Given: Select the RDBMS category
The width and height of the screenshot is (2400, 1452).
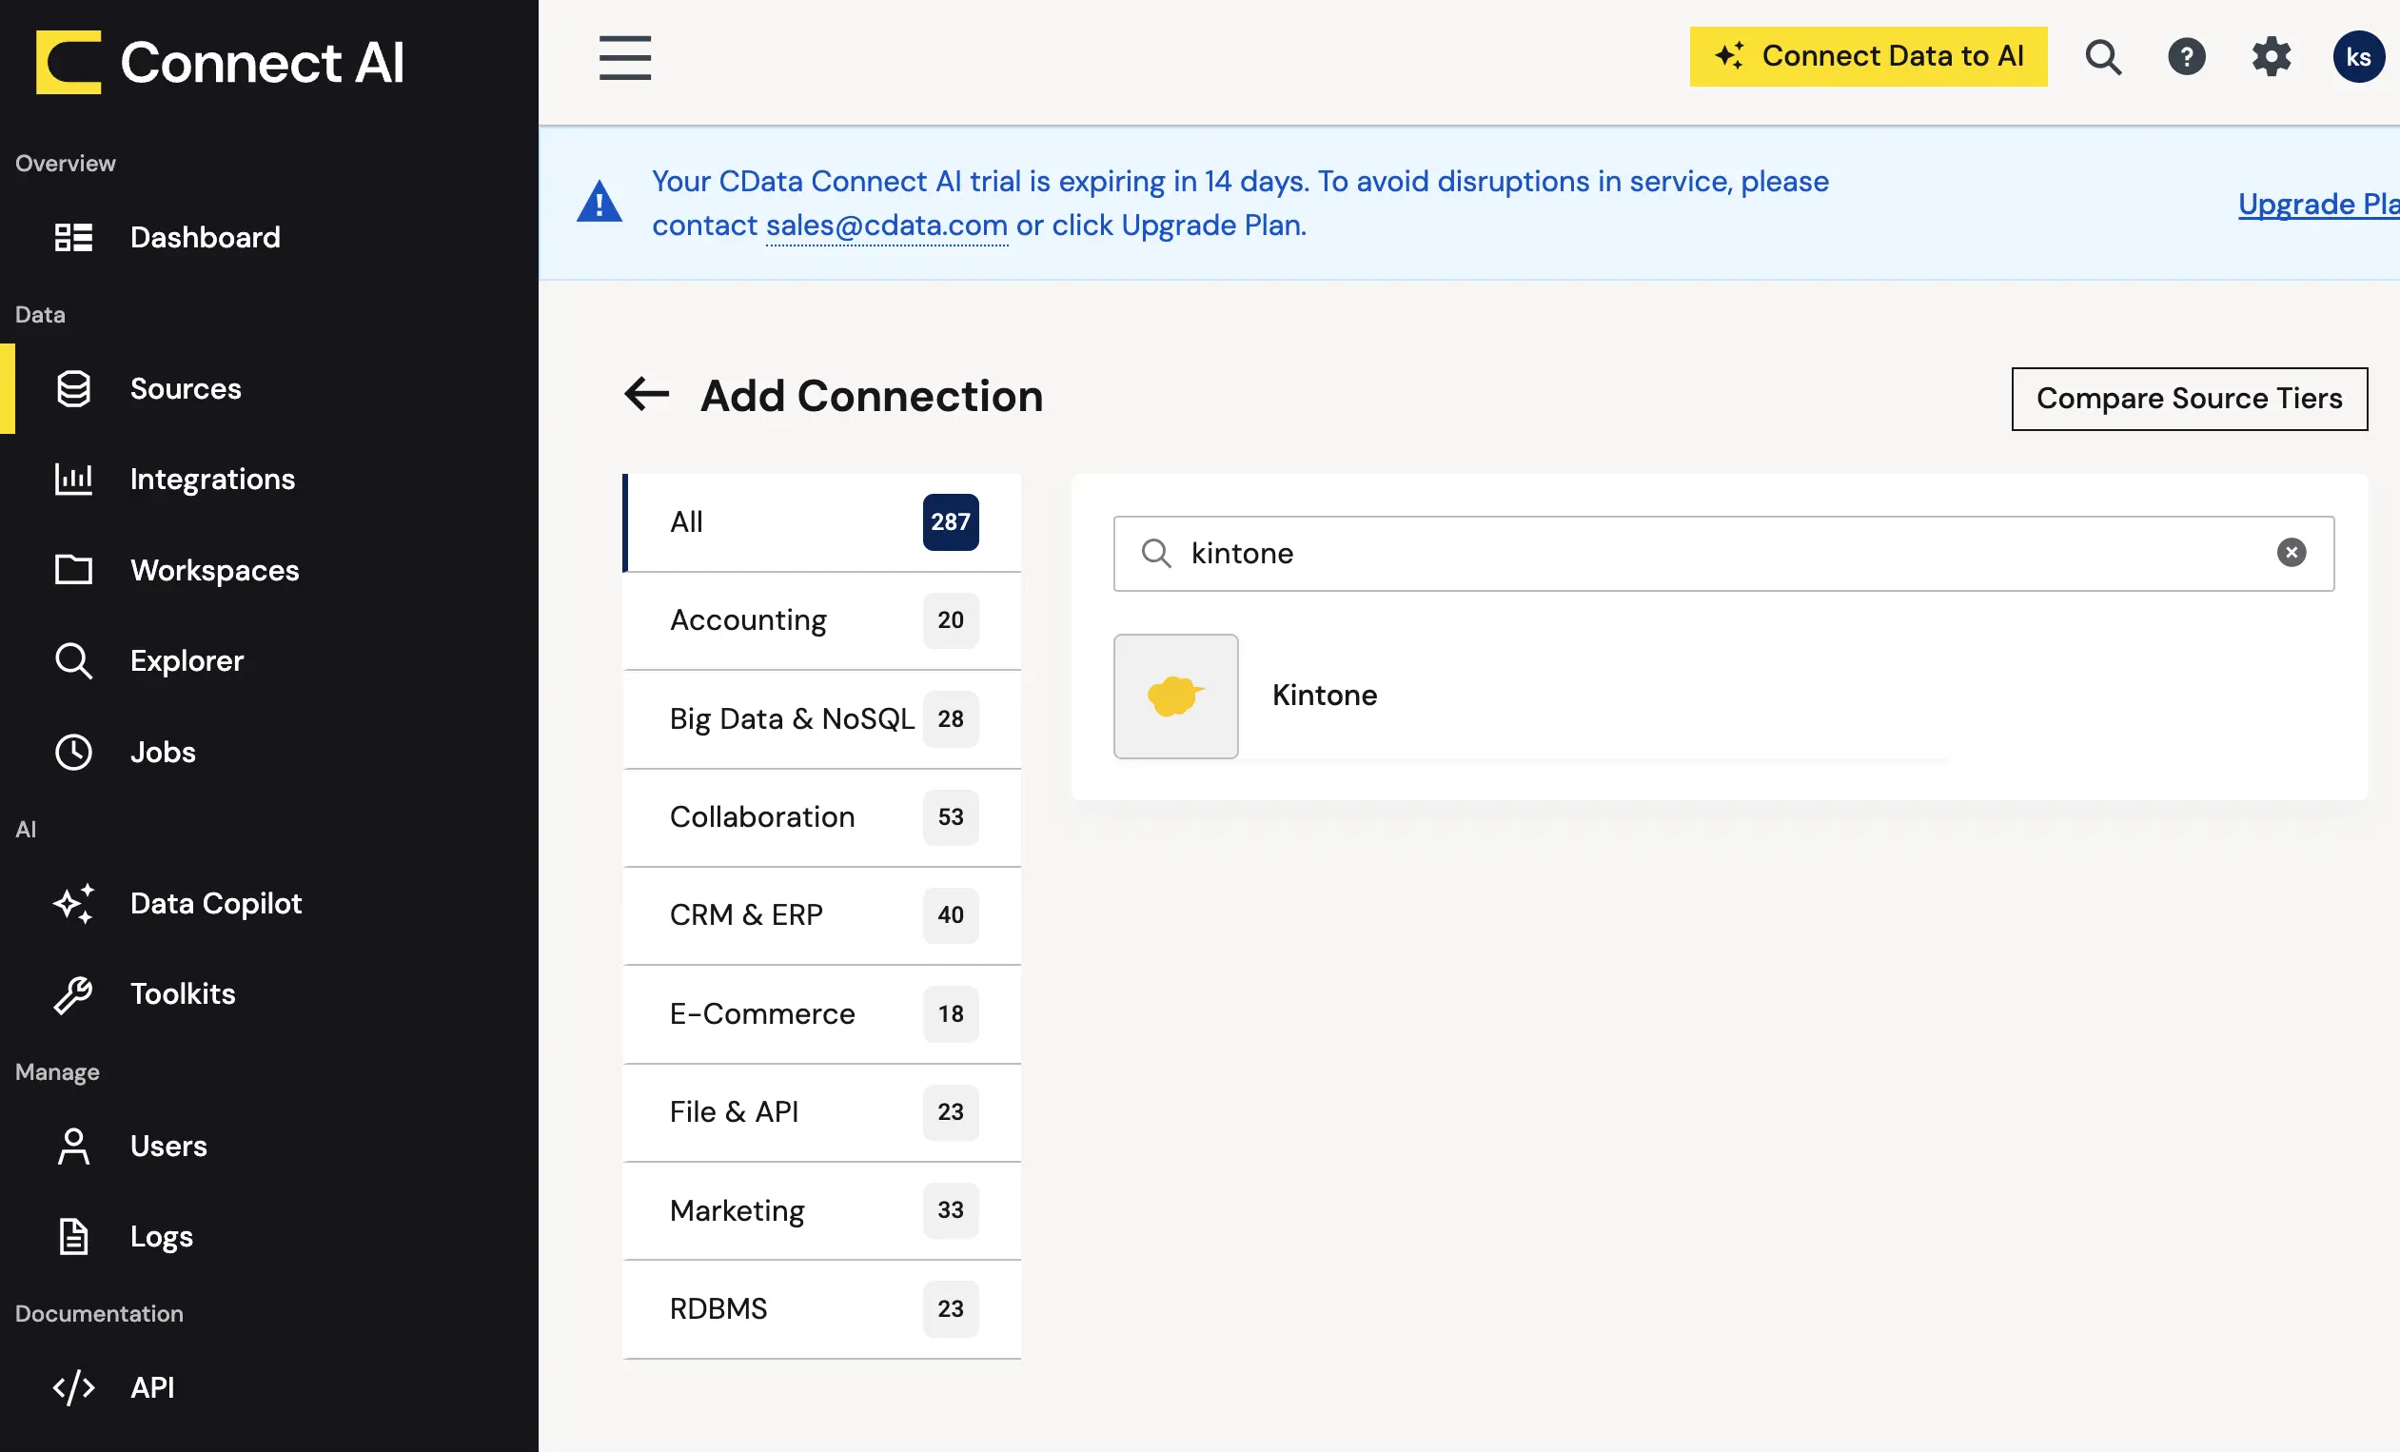Looking at the screenshot, I should coord(821,1309).
